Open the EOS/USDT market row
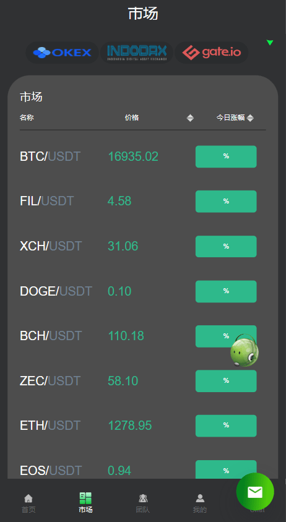This screenshot has height=522, width=286. (142, 471)
